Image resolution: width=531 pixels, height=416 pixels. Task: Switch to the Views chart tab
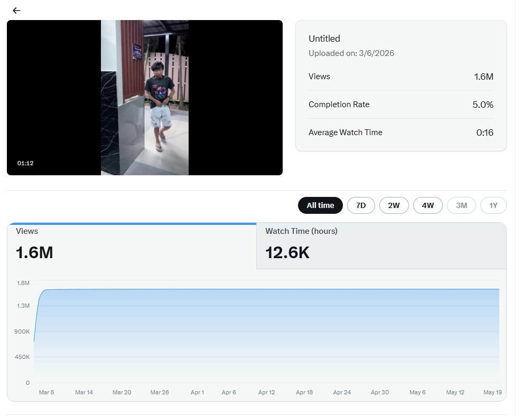click(x=132, y=245)
